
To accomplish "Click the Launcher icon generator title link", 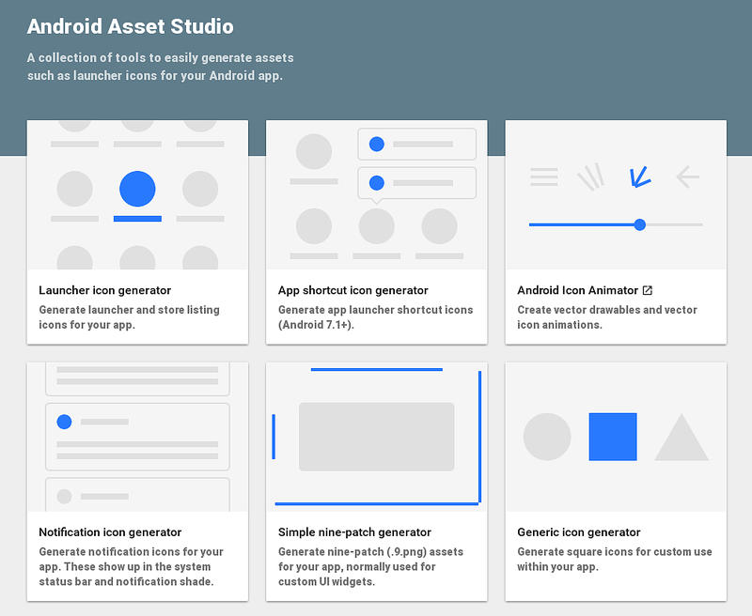I will point(107,290).
